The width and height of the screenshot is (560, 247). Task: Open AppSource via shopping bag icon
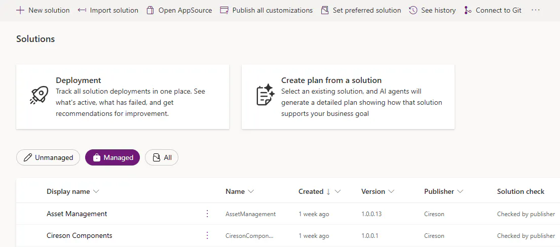[x=150, y=10]
